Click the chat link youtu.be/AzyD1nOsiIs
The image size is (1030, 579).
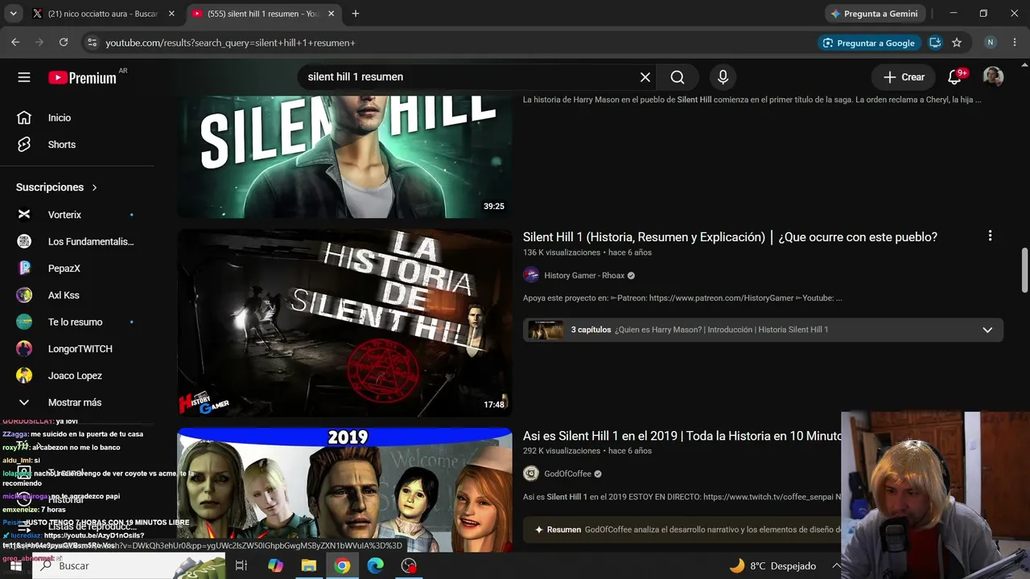tap(94, 536)
